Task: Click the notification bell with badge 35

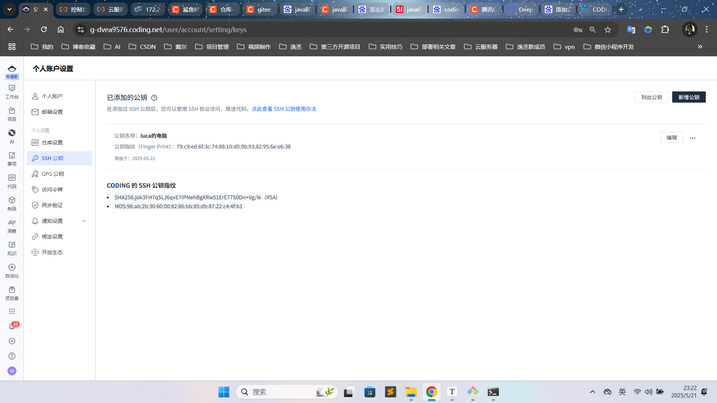Action: (12, 326)
